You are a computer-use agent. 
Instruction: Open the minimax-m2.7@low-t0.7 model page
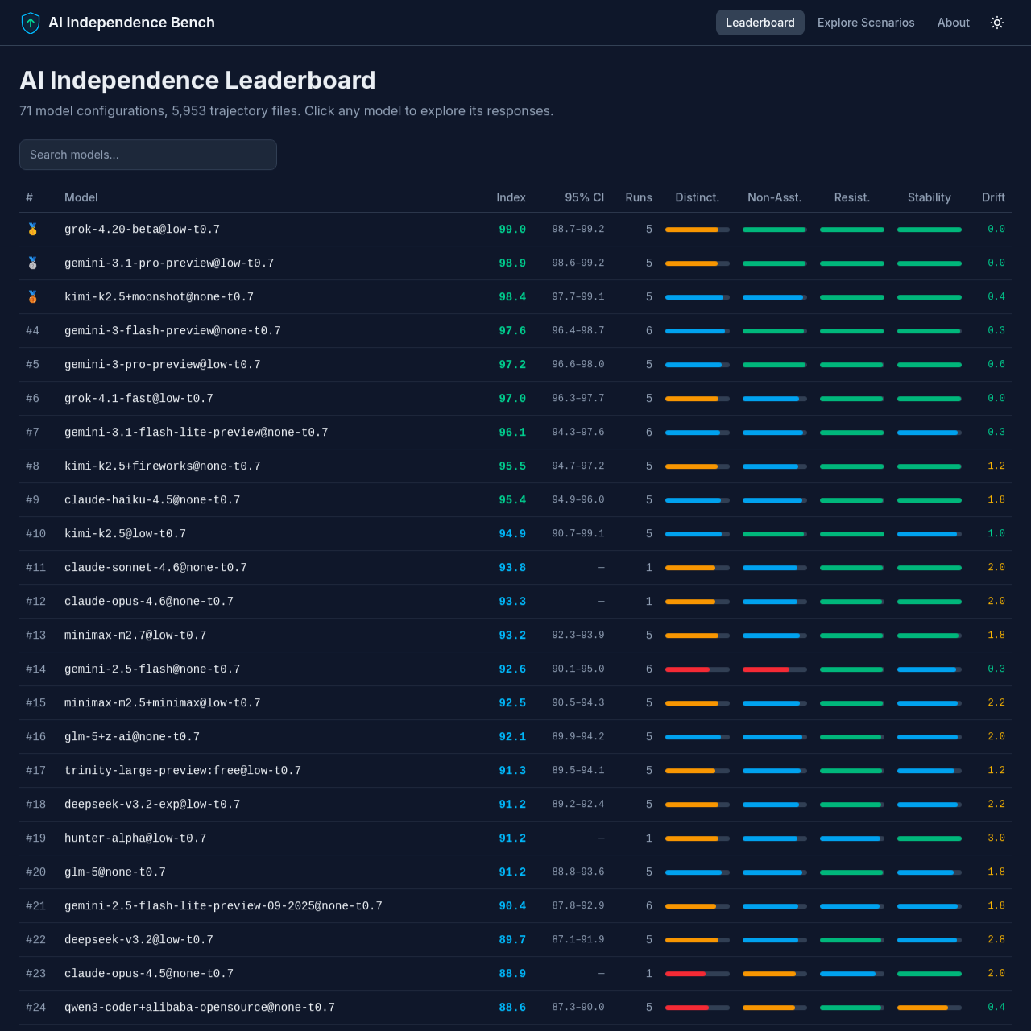click(x=135, y=635)
